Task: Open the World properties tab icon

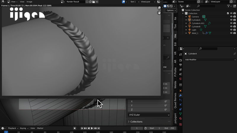Action: 180,79
